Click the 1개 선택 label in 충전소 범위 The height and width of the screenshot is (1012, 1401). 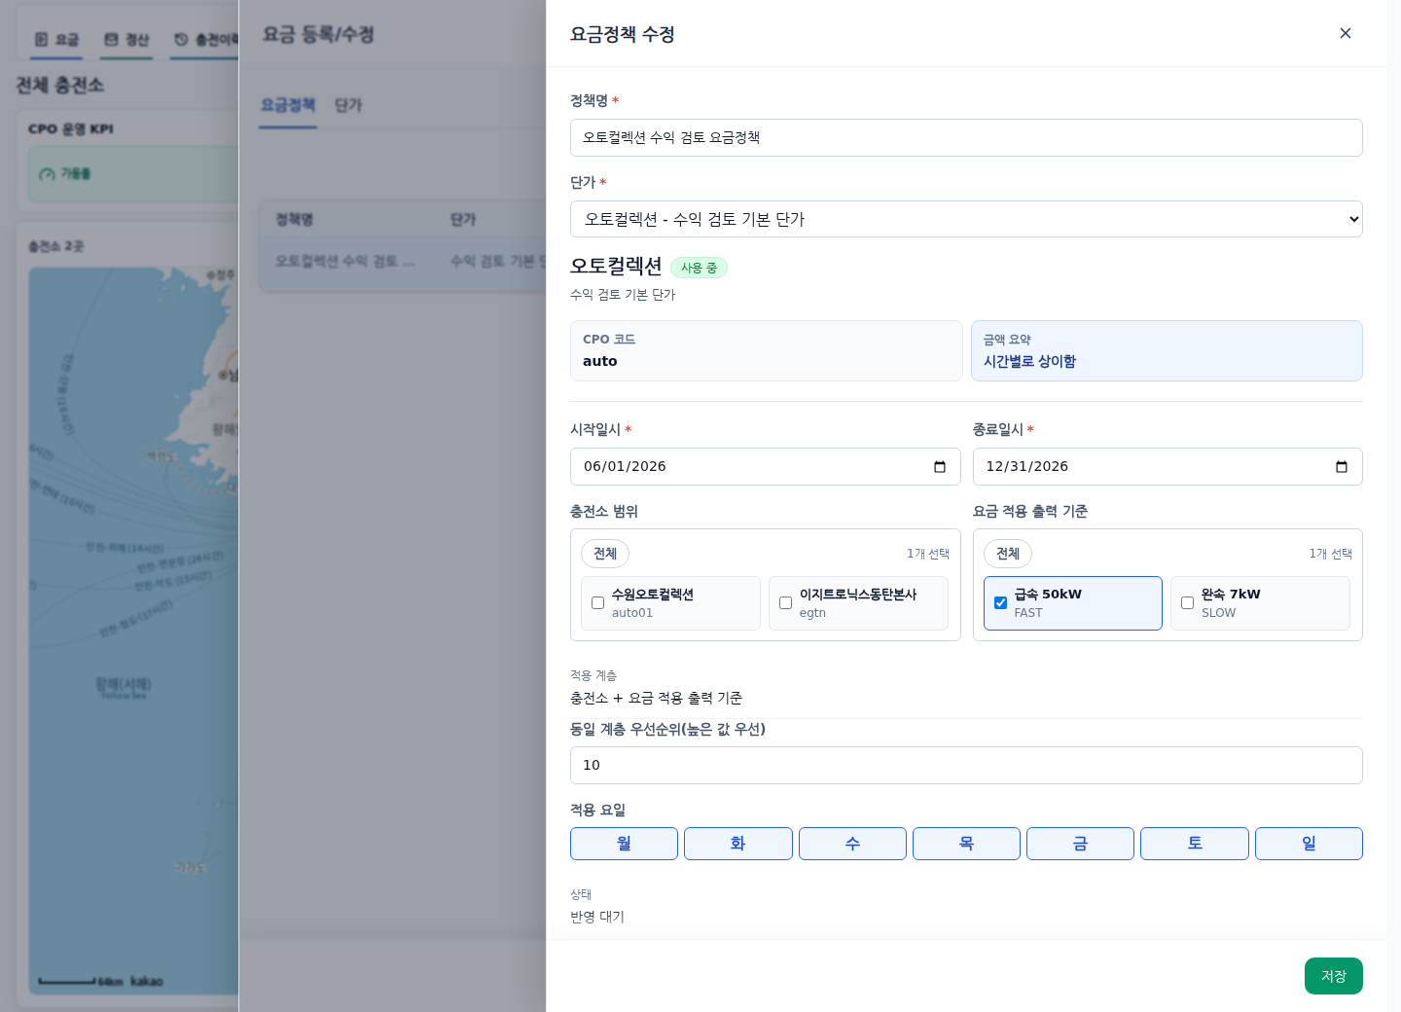point(928,554)
